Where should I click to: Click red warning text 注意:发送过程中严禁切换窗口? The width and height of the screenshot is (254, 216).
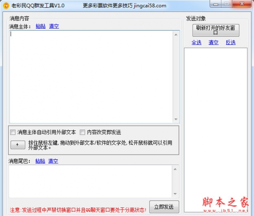click(78, 210)
